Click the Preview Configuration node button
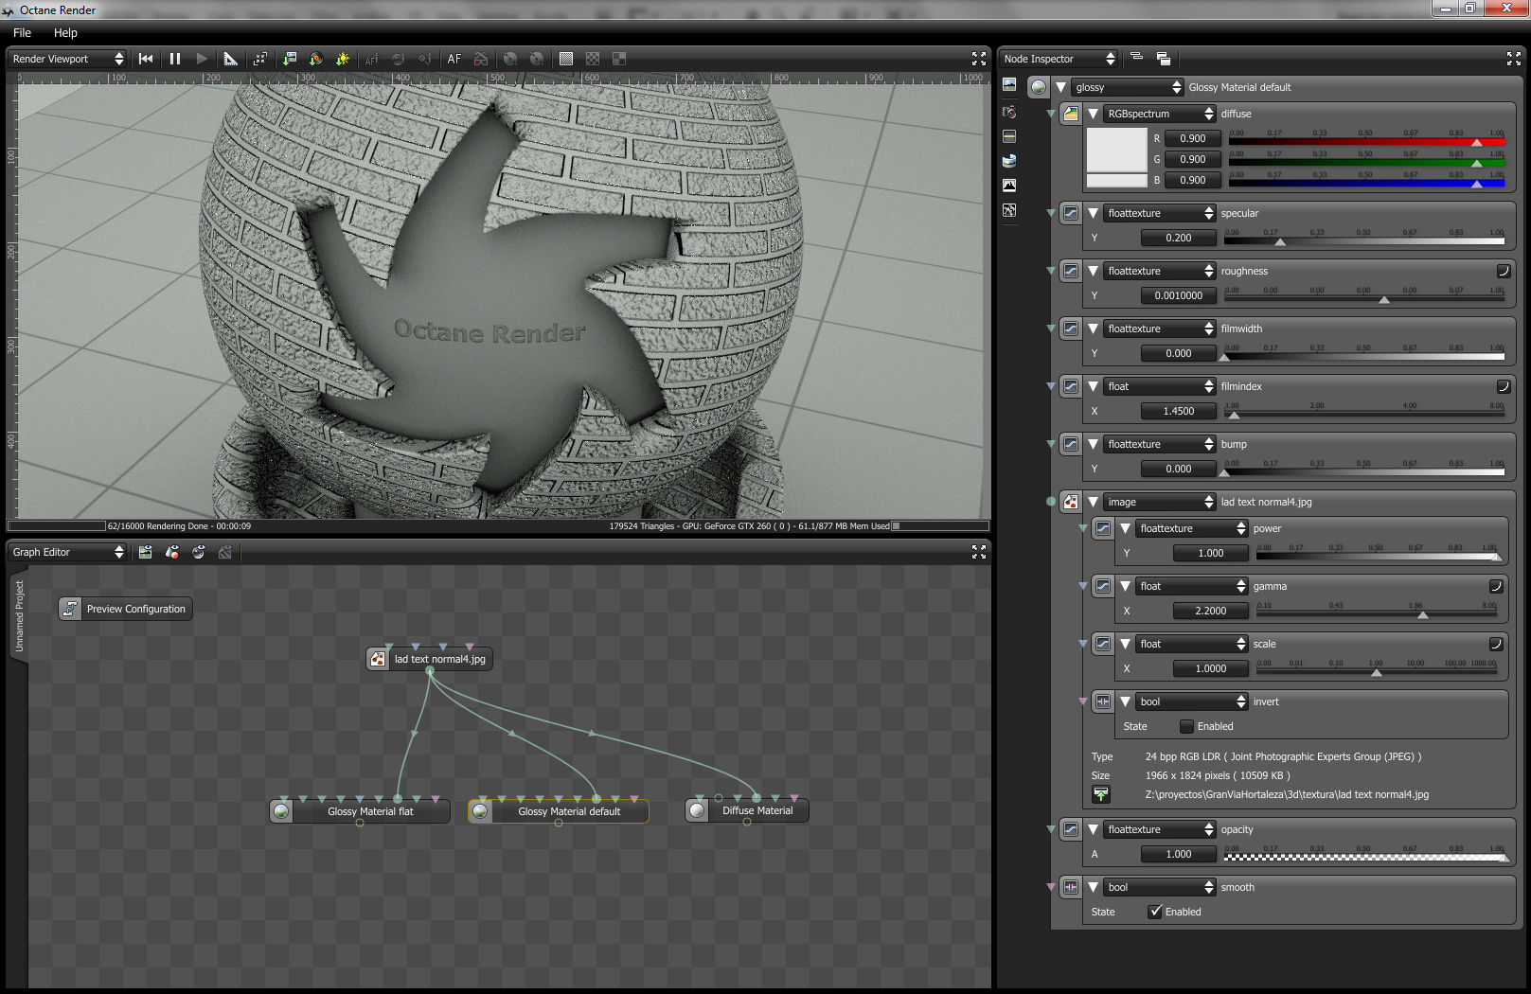Image resolution: width=1531 pixels, height=994 pixels. (126, 609)
